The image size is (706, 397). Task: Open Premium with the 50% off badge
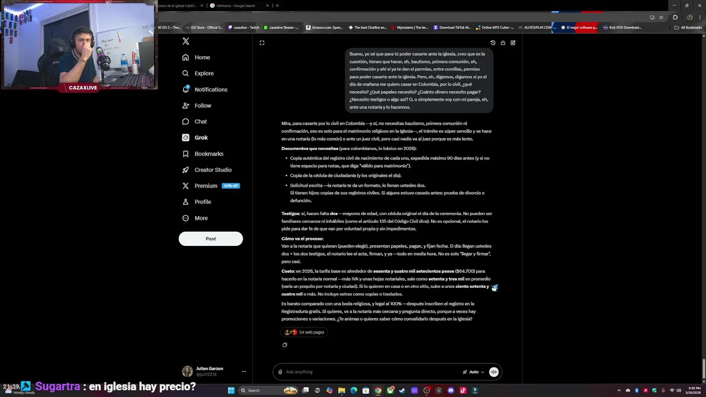[x=211, y=186]
